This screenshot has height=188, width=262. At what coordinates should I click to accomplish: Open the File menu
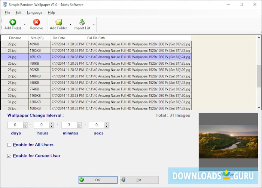(x=7, y=12)
